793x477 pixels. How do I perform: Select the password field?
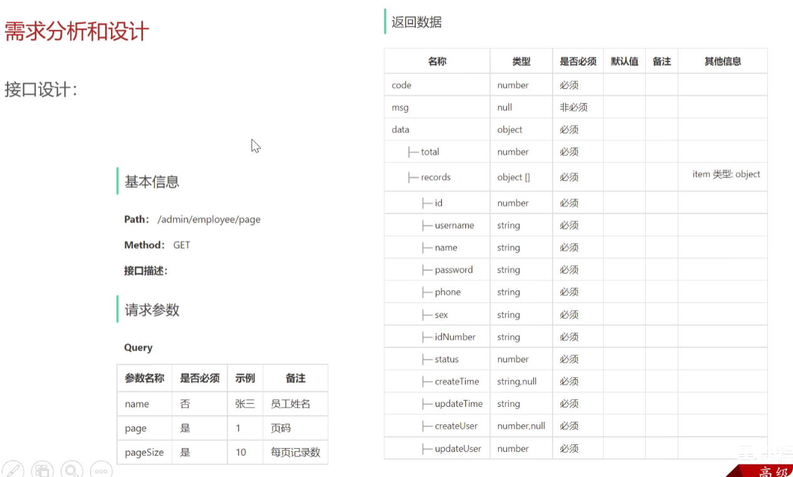(454, 270)
